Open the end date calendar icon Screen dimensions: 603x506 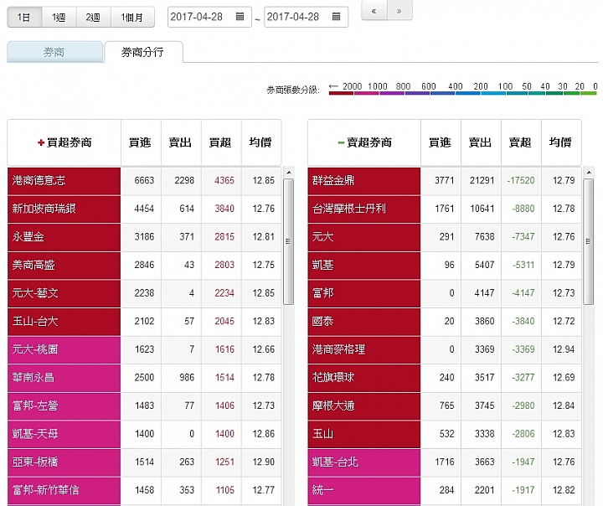[336, 17]
